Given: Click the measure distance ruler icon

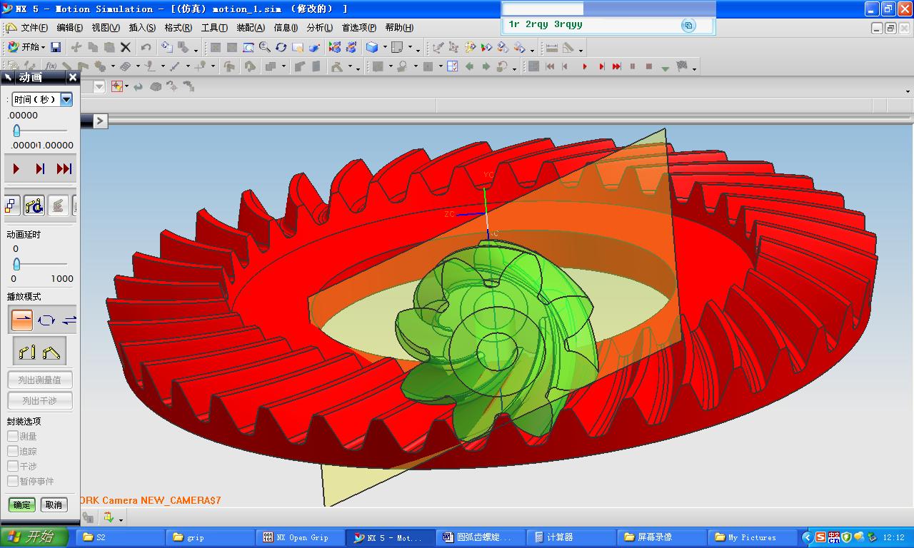Looking at the screenshot, I should tap(552, 48).
